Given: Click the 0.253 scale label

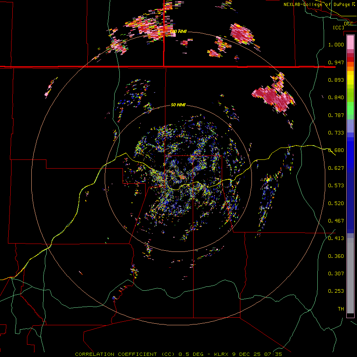Looking at the screenshot, I should coord(336,291).
